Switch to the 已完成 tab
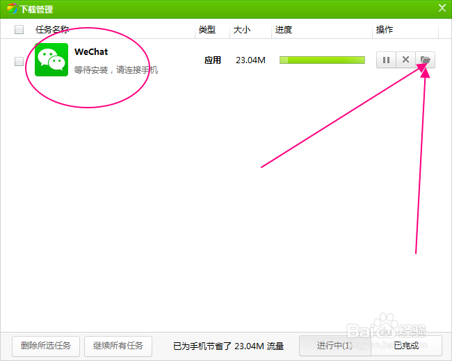Viewport: 452px width, 361px height. tap(406, 346)
